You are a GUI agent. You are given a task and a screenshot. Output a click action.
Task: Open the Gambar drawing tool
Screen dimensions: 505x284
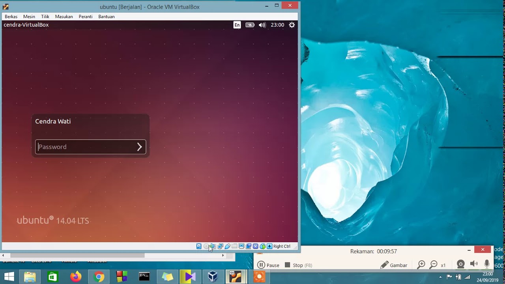(x=394, y=265)
